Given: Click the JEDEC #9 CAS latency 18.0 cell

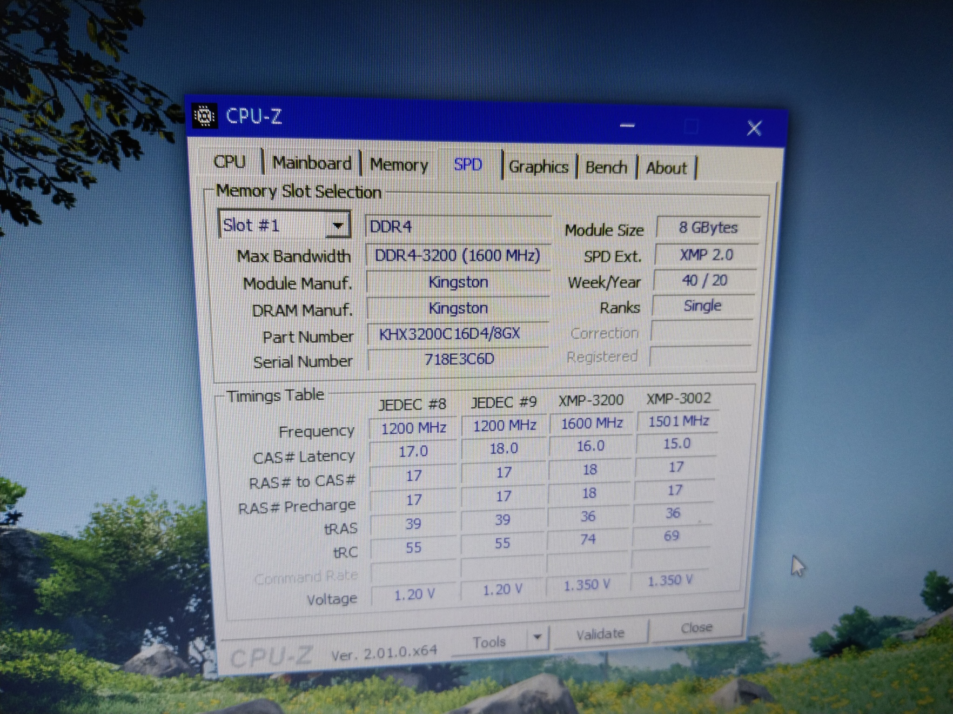Looking at the screenshot, I should tap(504, 449).
